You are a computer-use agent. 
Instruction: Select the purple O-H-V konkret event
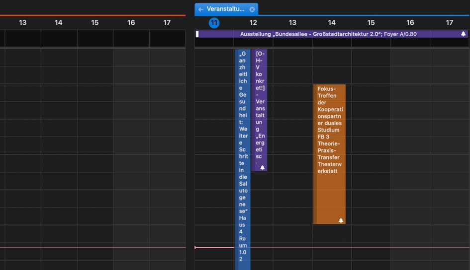click(259, 109)
